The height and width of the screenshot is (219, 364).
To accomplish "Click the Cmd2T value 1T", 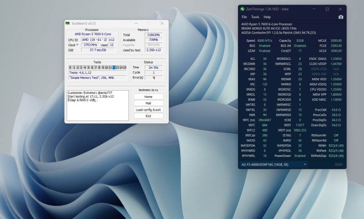I will click(x=300, y=51).
